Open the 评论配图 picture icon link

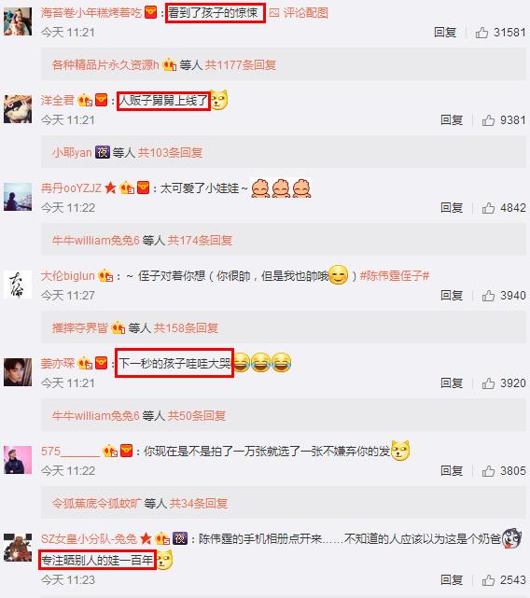click(299, 13)
